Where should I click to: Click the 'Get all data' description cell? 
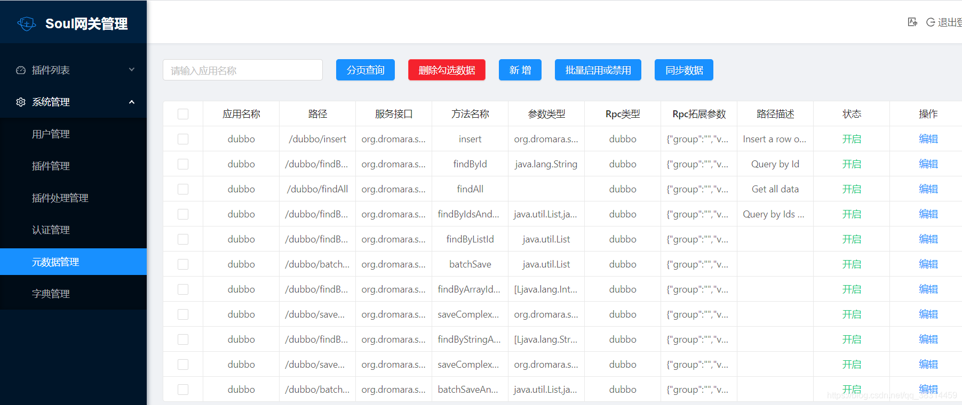[775, 189]
